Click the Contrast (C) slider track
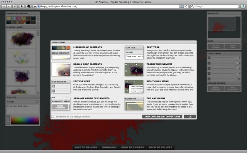 (223, 63)
